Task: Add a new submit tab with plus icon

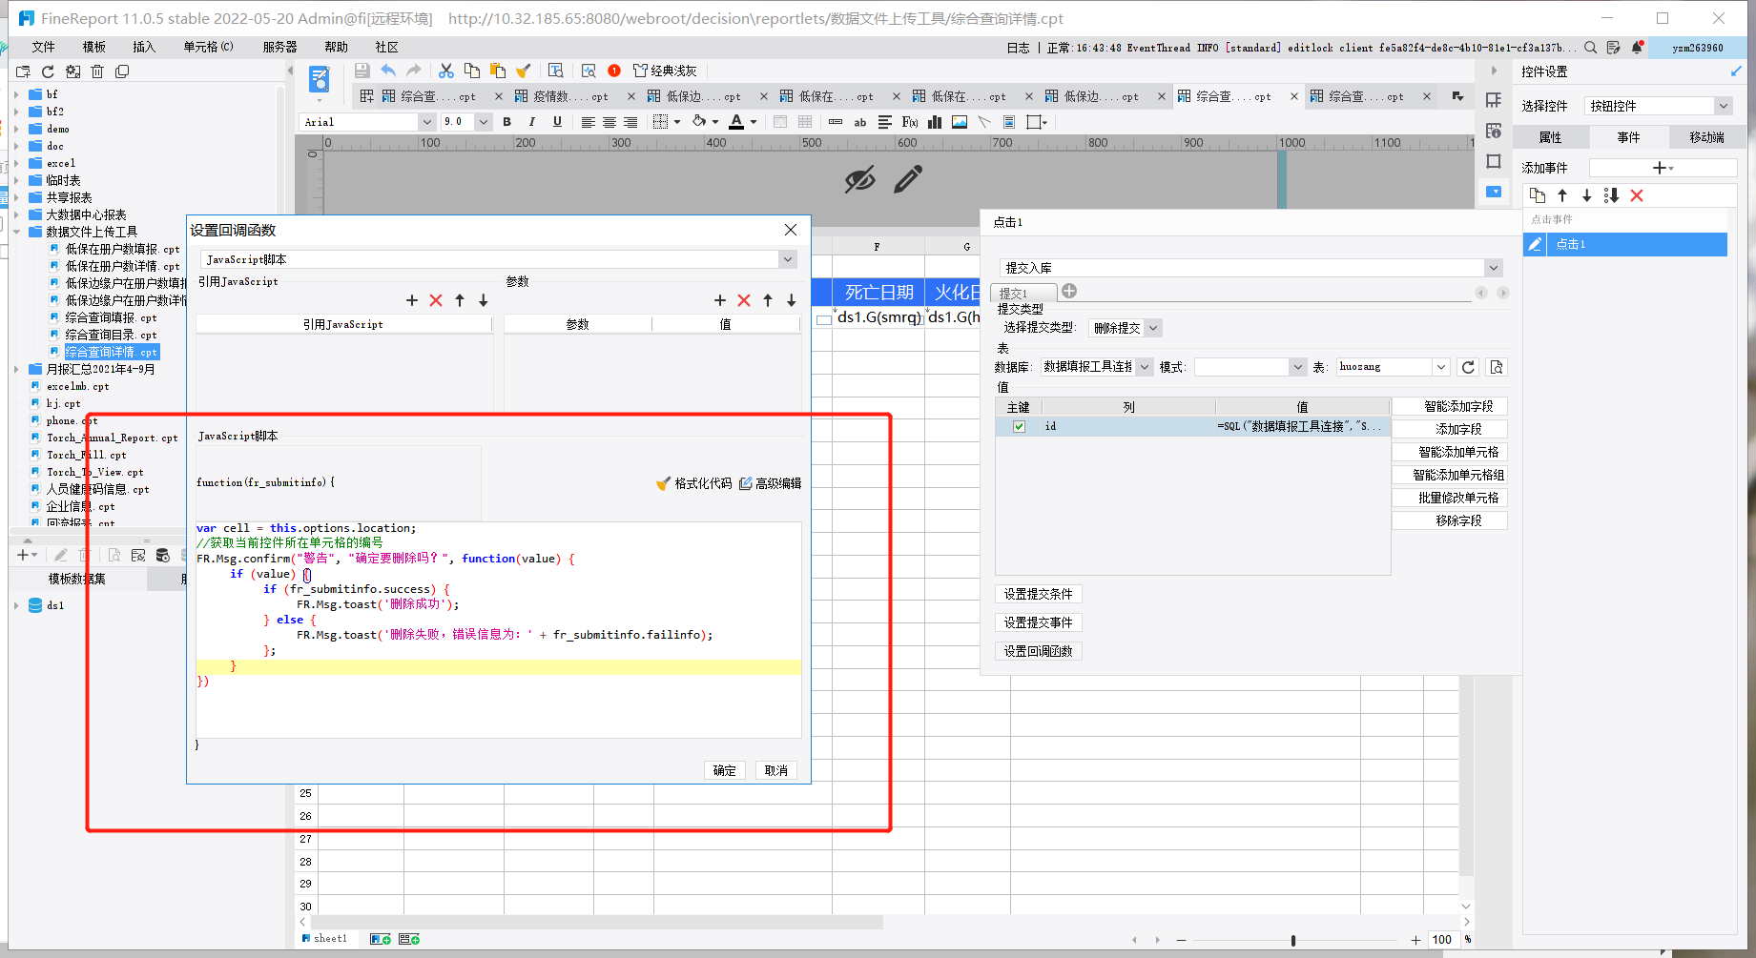Action: pyautogui.click(x=1069, y=291)
